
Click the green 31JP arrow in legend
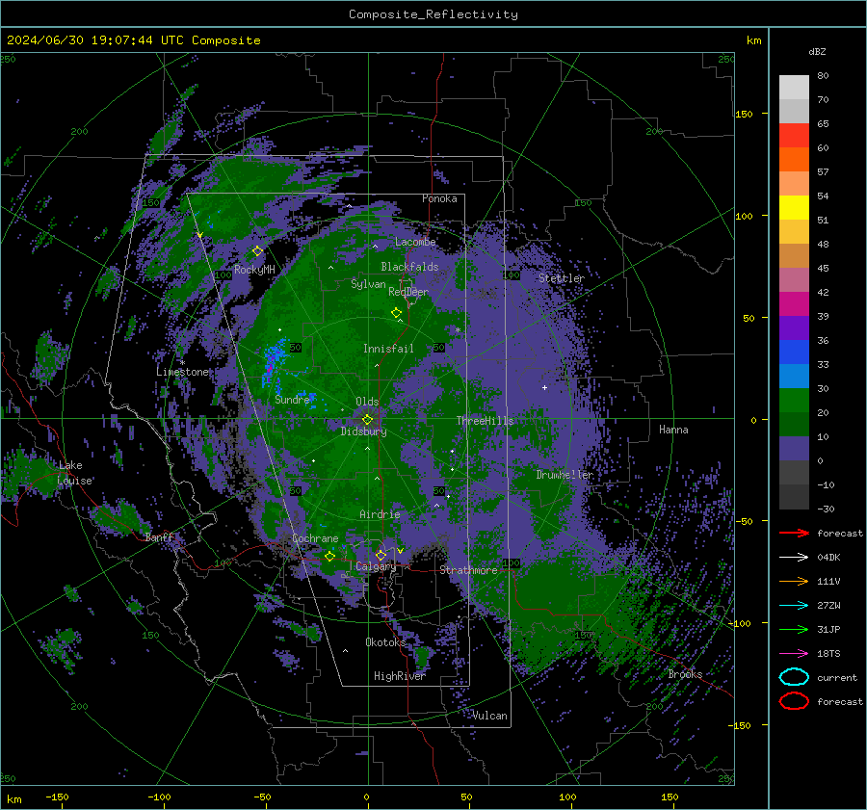794,629
